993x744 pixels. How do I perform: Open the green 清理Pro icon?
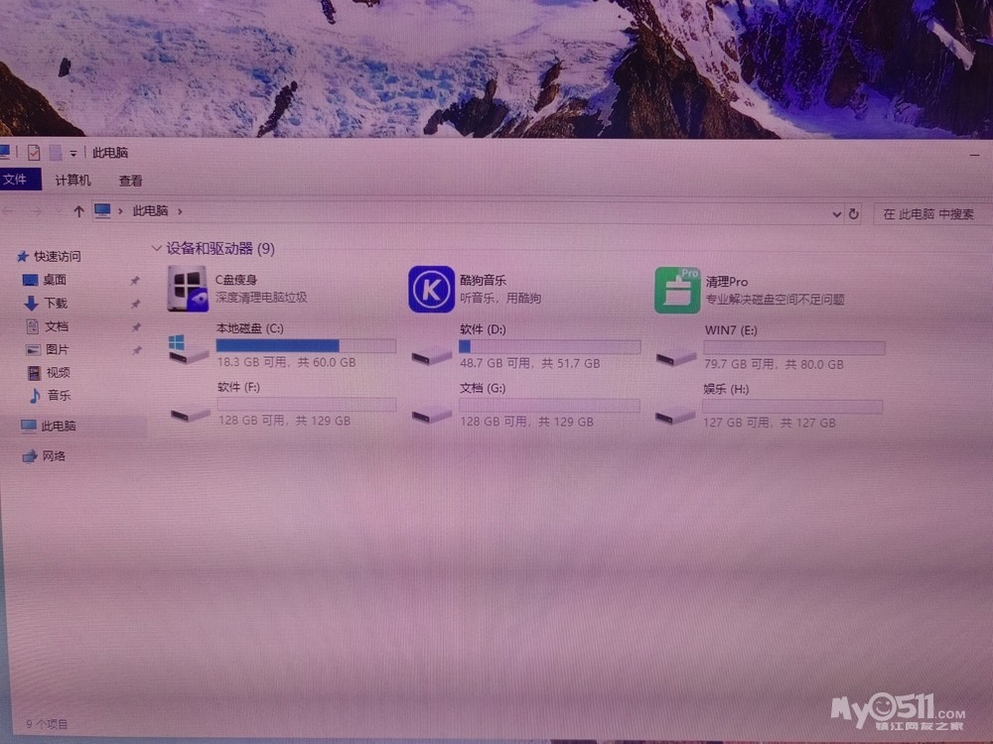pos(677,291)
